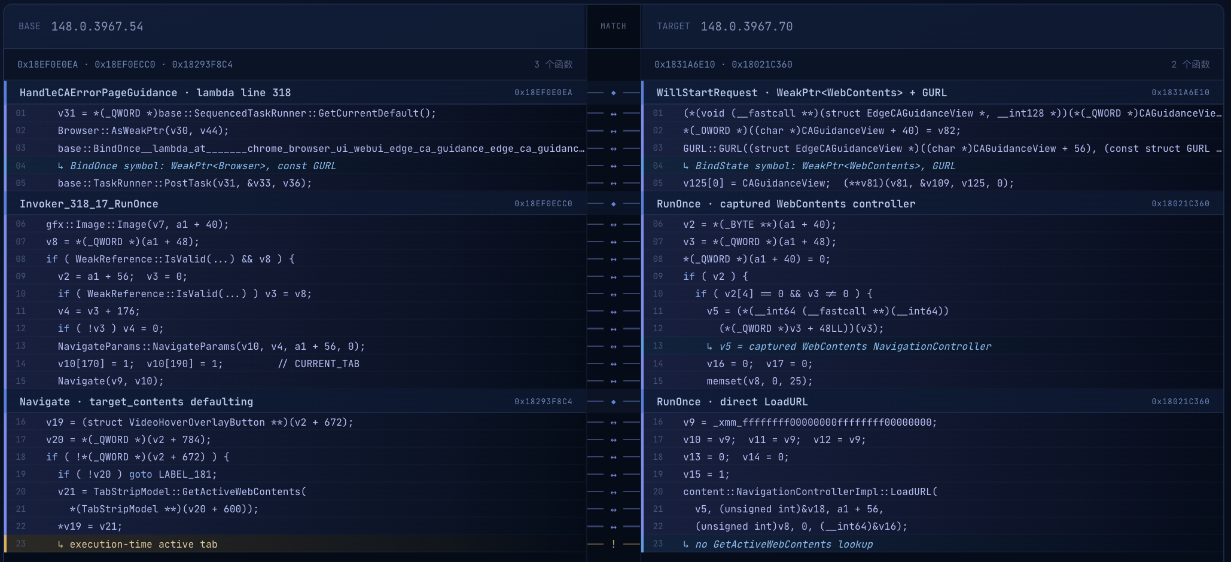Click the warning exclamation marker on line 23
This screenshot has height=562, width=1231.
pyautogui.click(x=613, y=544)
